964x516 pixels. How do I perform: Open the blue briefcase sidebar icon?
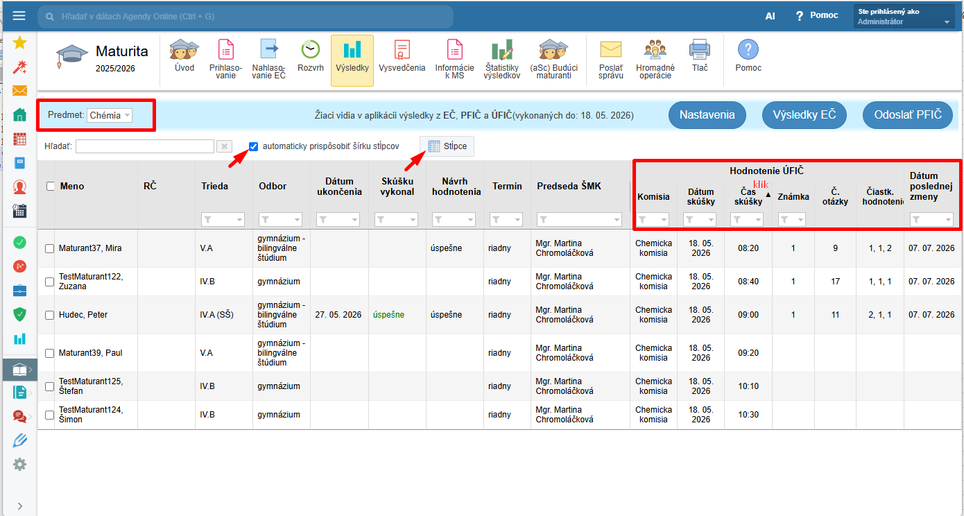pyautogui.click(x=19, y=291)
